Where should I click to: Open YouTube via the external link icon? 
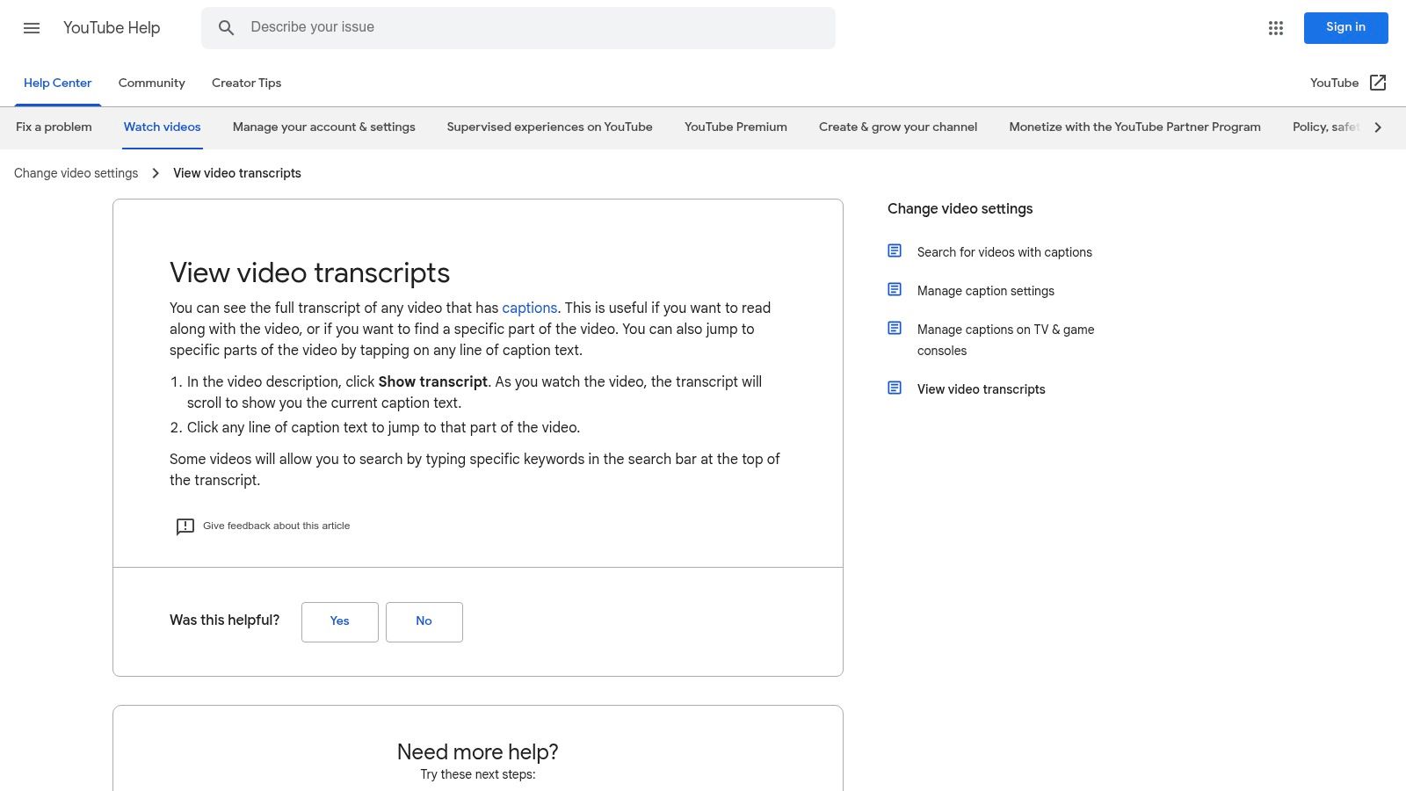(x=1378, y=83)
